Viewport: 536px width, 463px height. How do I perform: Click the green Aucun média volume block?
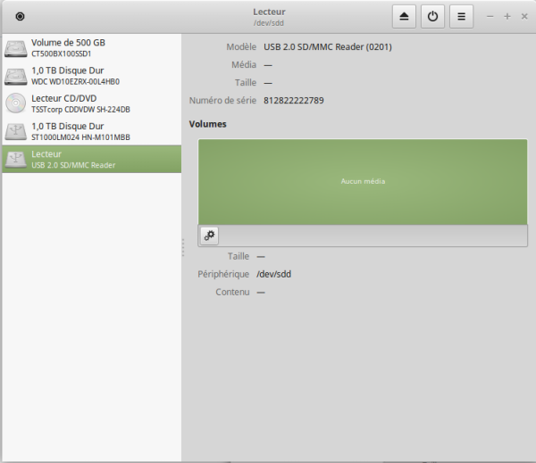[x=363, y=182]
